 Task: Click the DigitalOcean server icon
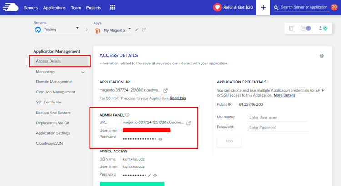(38, 30)
